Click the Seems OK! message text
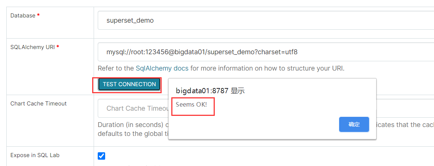Screen dimensions: 434x166 coord(191,105)
